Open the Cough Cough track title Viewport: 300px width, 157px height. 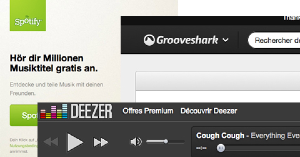[x=220, y=136]
